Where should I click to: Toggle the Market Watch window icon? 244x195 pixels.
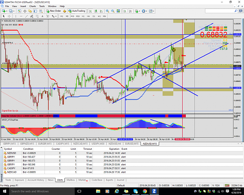pos(19,11)
